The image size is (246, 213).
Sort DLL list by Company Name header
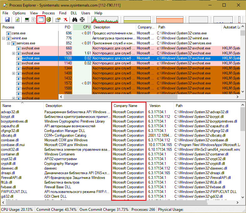(129, 106)
